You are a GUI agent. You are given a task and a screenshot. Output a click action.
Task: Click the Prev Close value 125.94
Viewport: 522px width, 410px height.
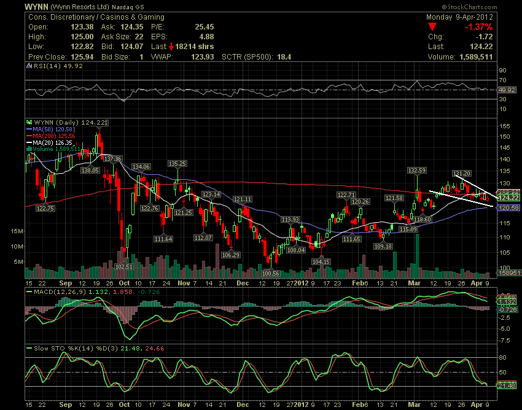click(x=82, y=57)
